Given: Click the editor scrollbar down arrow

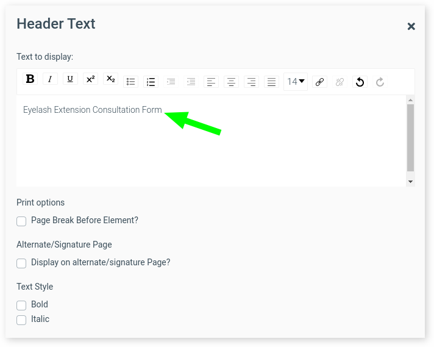Looking at the screenshot, I should click(410, 181).
